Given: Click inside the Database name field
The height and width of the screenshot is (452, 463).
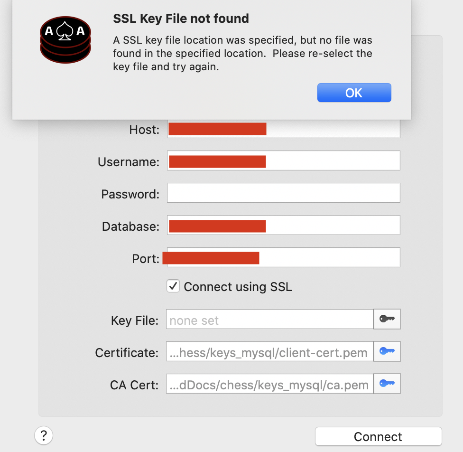Looking at the screenshot, I should [x=283, y=225].
